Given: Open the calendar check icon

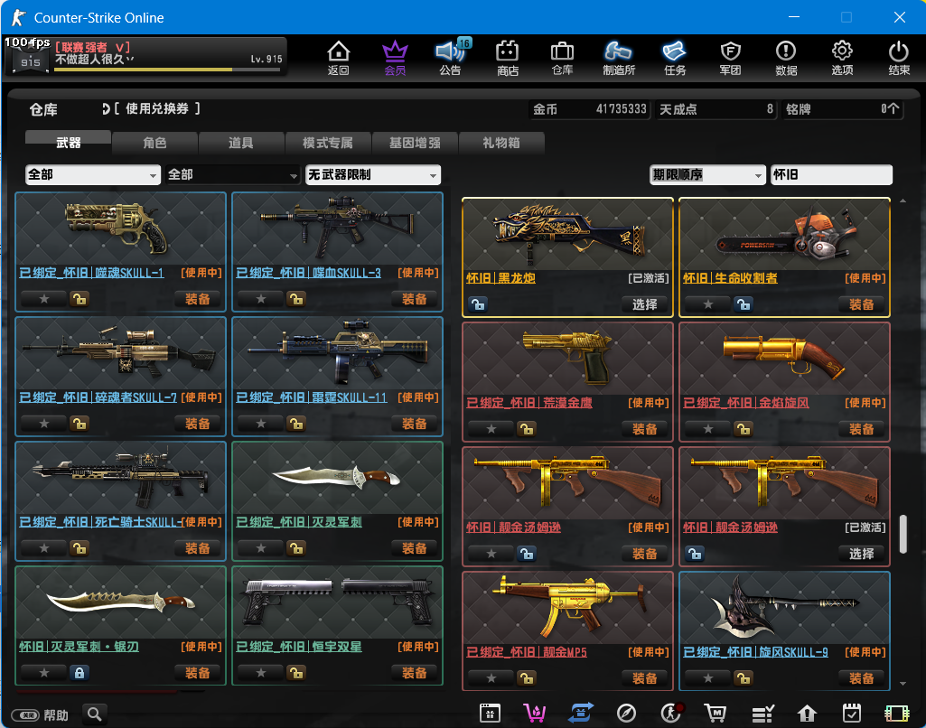Looking at the screenshot, I should pyautogui.click(x=851, y=714).
